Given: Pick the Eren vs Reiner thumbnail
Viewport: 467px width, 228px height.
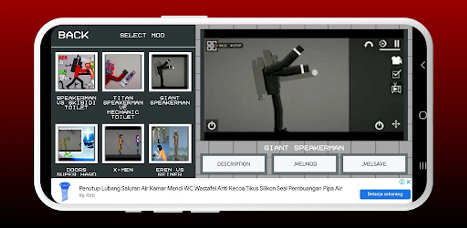Looking at the screenshot, I should pos(170,144).
